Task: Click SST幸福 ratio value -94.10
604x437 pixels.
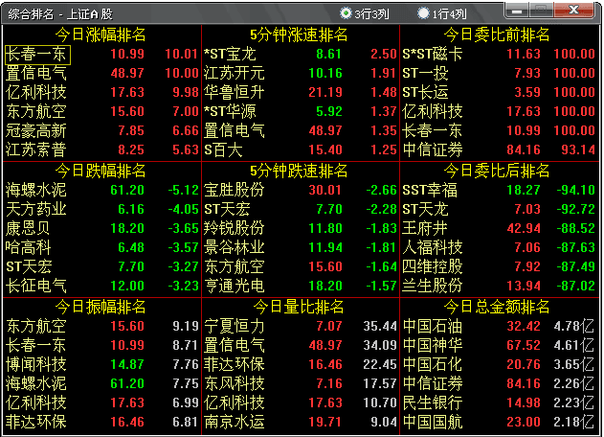Action: pos(576,190)
